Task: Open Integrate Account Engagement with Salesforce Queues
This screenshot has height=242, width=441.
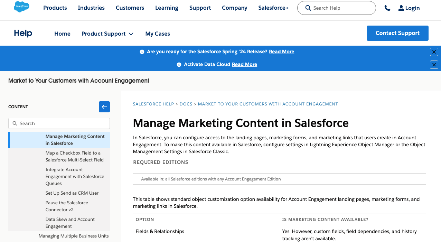Action: 75,177
